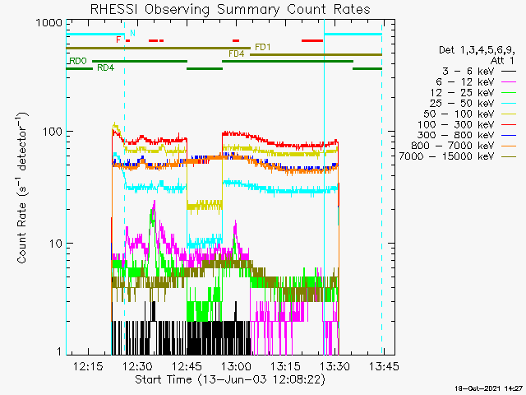
Task: Click the 12:15 time axis tick label
Action: click(88, 366)
